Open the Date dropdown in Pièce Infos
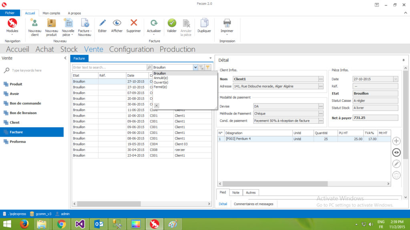Image resolution: width=410 pixels, height=230 pixels. click(x=396, y=79)
